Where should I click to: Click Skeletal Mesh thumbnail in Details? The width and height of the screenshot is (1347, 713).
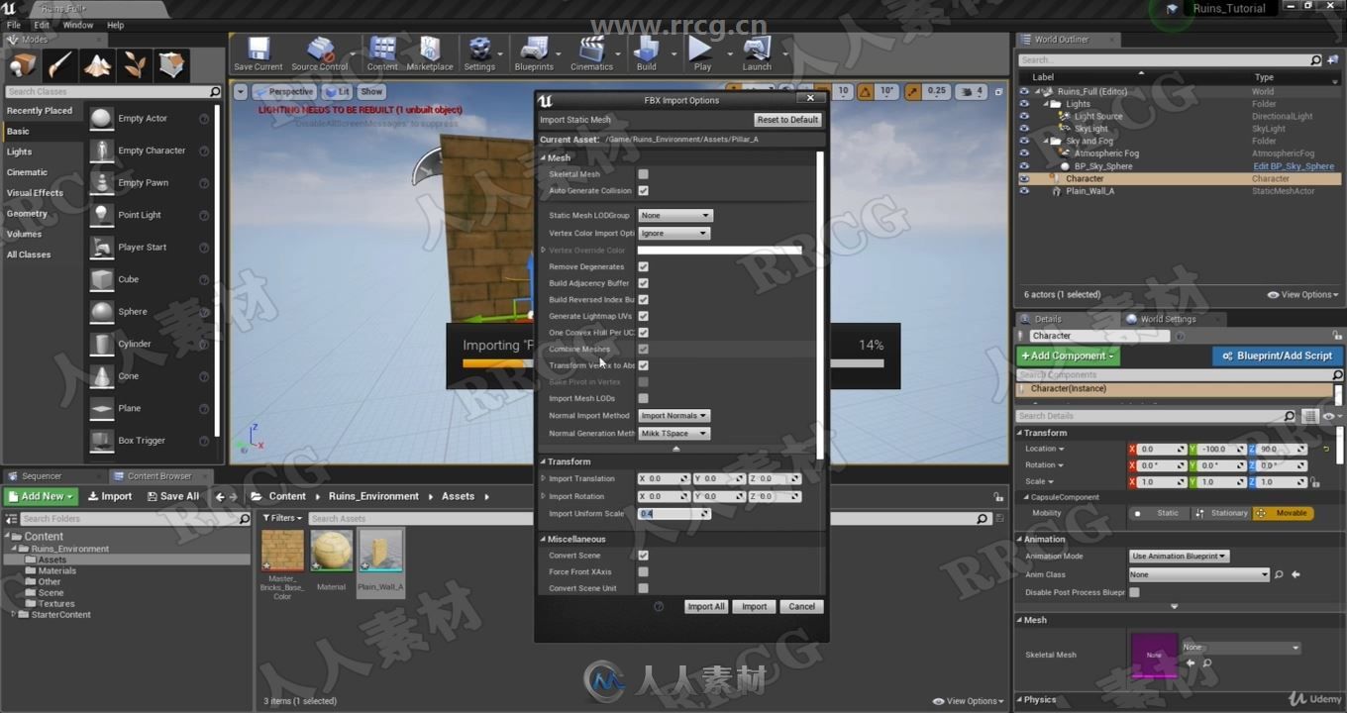pos(1154,656)
